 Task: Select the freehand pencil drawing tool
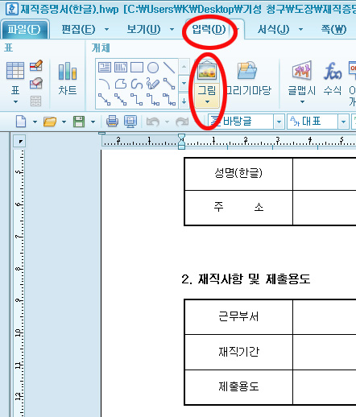pos(153,84)
